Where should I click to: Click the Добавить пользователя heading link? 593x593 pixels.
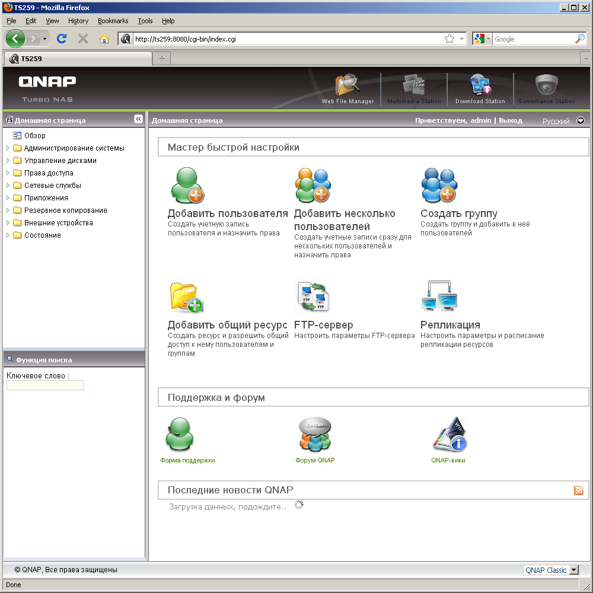228,213
